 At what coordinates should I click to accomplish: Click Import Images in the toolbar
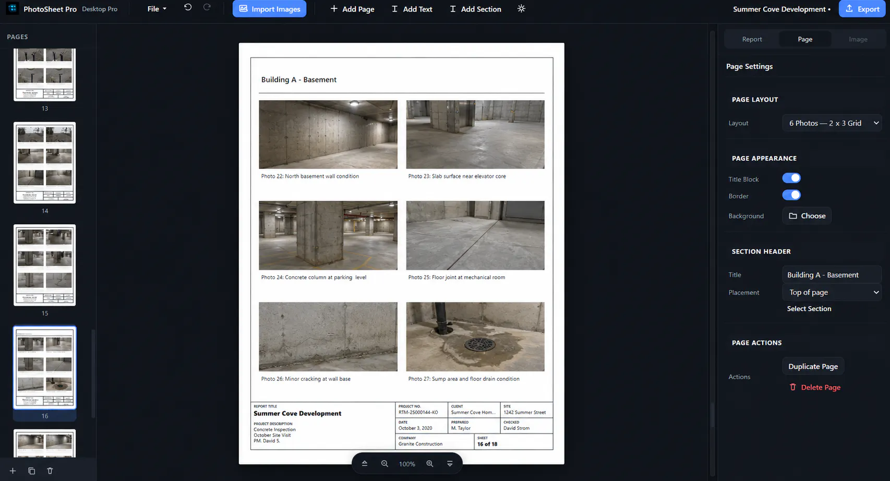click(x=269, y=9)
